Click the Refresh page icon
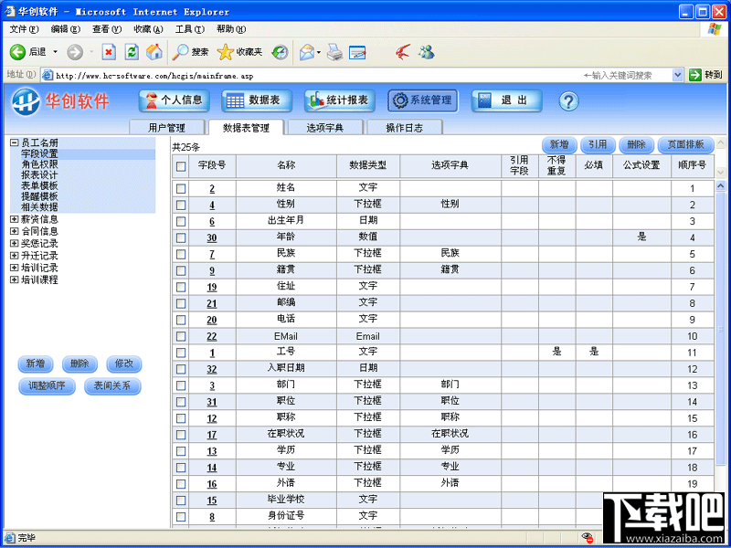Image resolution: width=731 pixels, height=548 pixels. click(132, 52)
